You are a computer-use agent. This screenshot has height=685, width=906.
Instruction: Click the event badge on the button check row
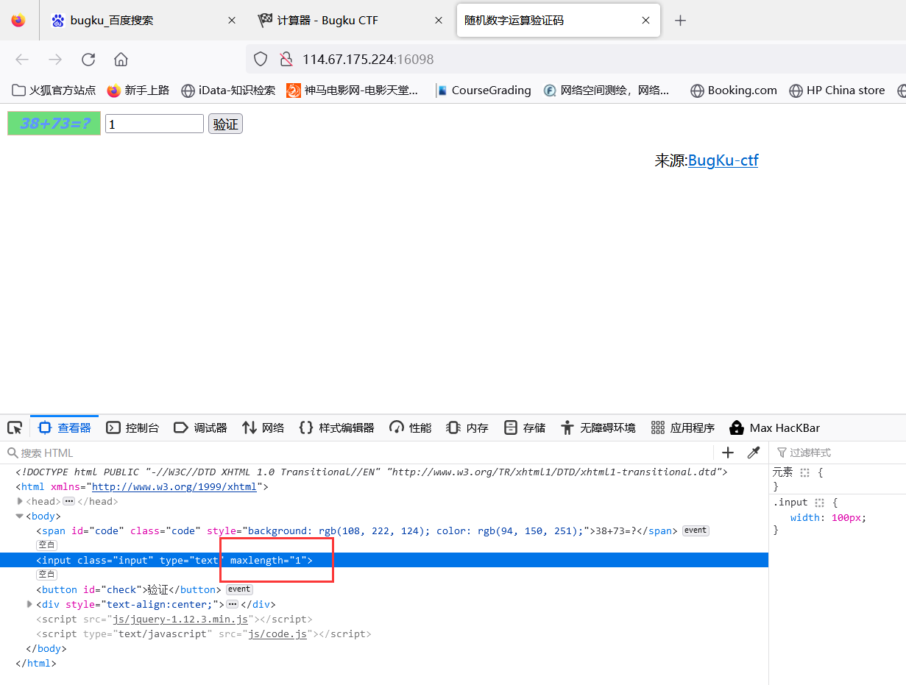point(239,589)
